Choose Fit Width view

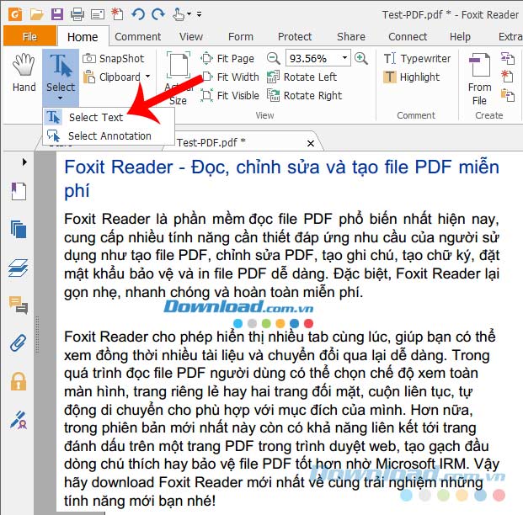[x=230, y=77]
